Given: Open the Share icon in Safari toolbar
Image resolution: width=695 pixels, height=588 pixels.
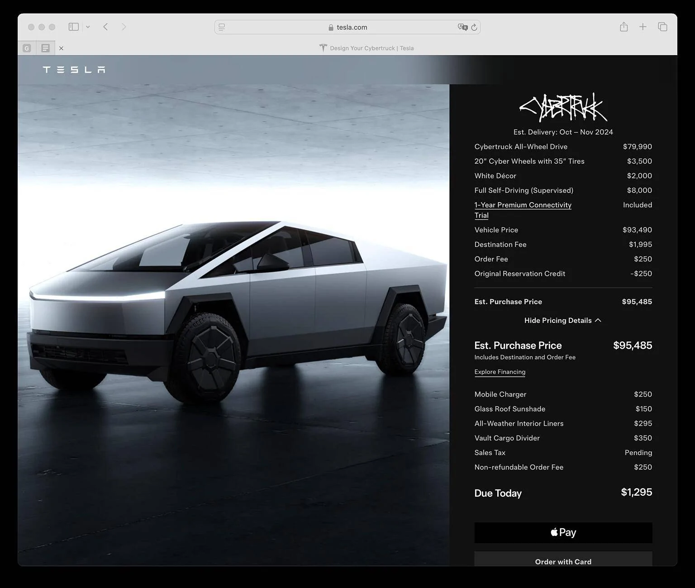Looking at the screenshot, I should click(624, 27).
